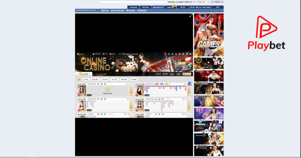Enter the Sexy Bac SB01 table
The image size is (301, 158).
pyautogui.click(x=131, y=106)
